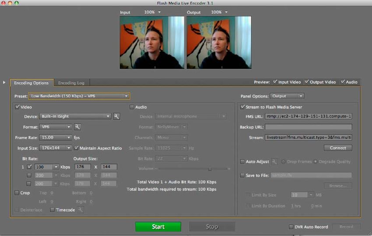The width and height of the screenshot is (372, 236).
Task: Adjust the audio Volume slider
Action: click(x=210, y=169)
